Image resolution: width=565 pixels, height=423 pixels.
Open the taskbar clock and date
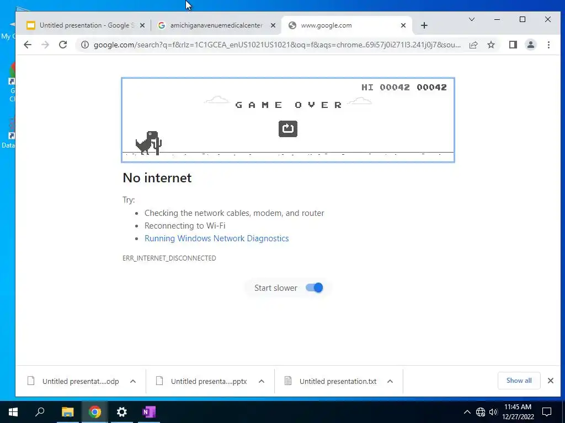click(x=518, y=412)
